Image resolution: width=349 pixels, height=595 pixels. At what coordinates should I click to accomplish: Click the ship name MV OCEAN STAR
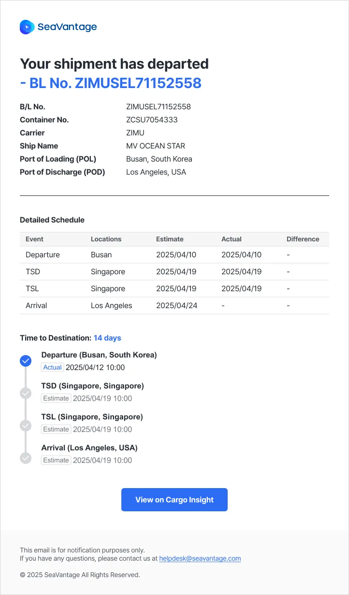click(x=156, y=146)
